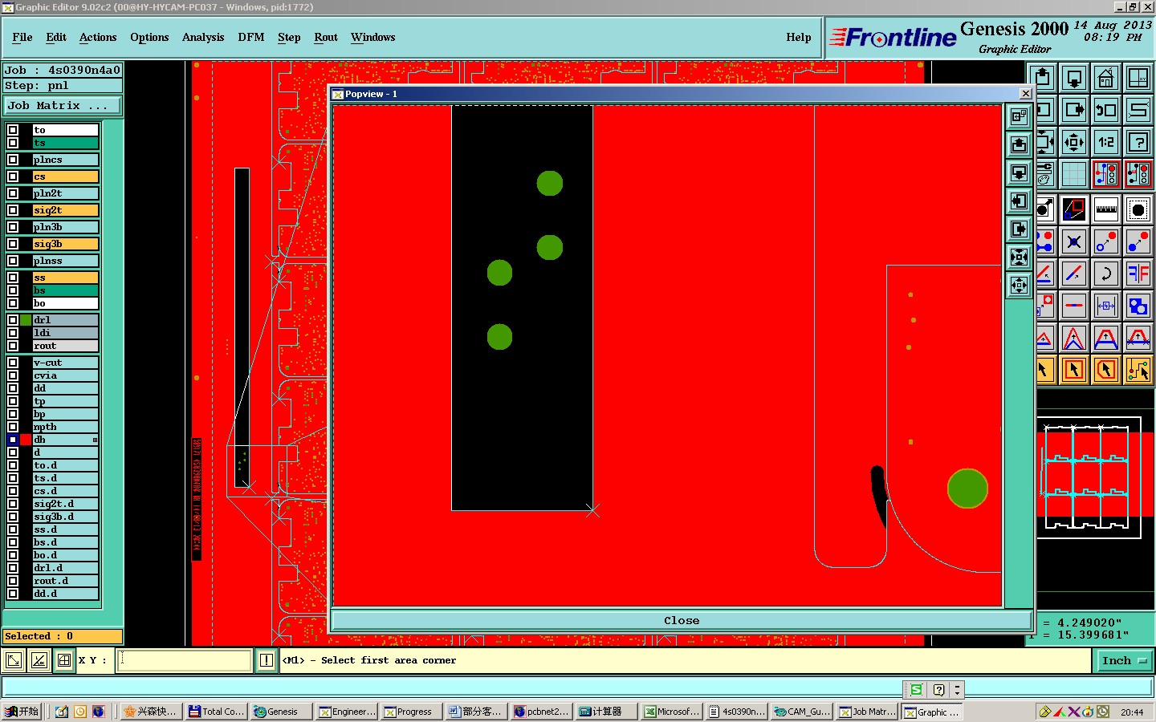
Task: Click the question mark query icon
Action: pos(1138,142)
